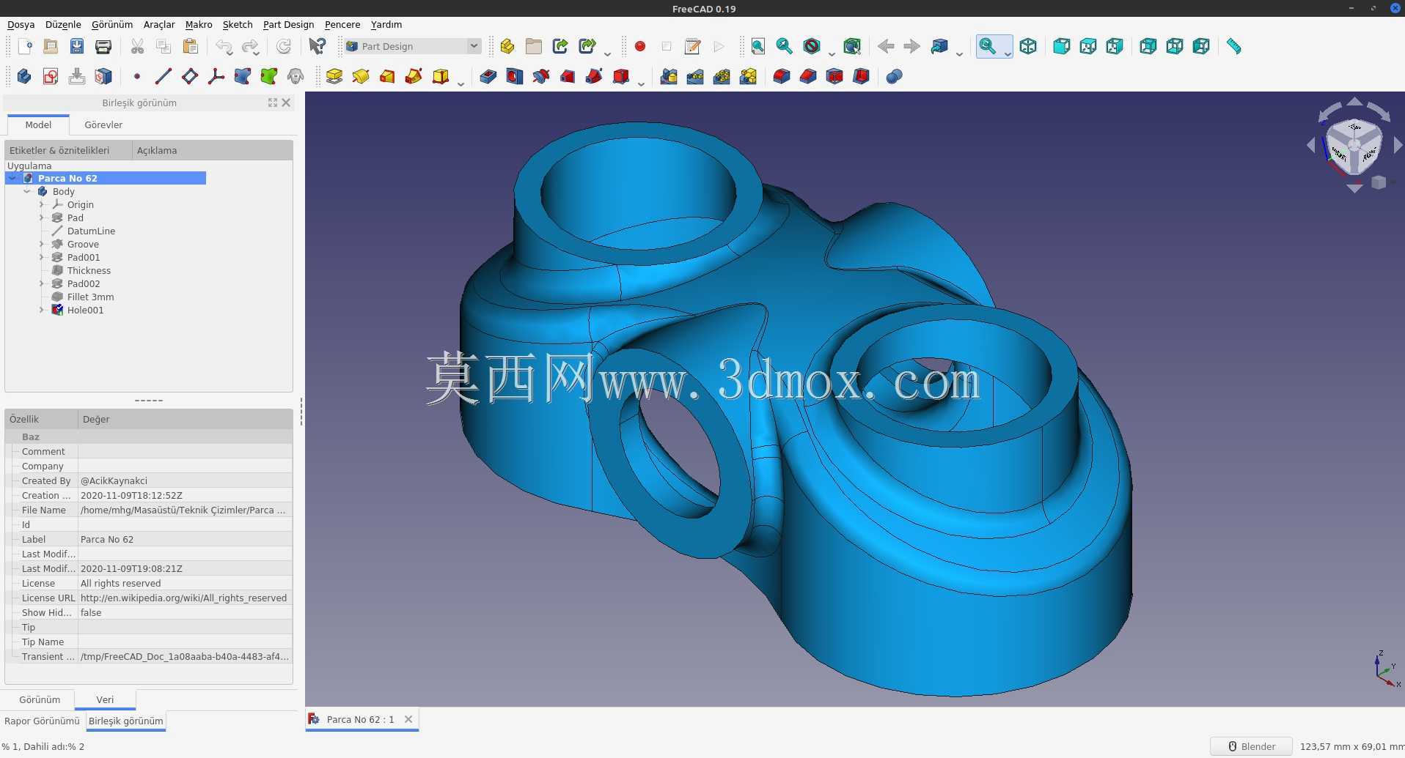This screenshot has width=1405, height=758.
Task: Click the Hole tool icon
Action: [x=515, y=76]
